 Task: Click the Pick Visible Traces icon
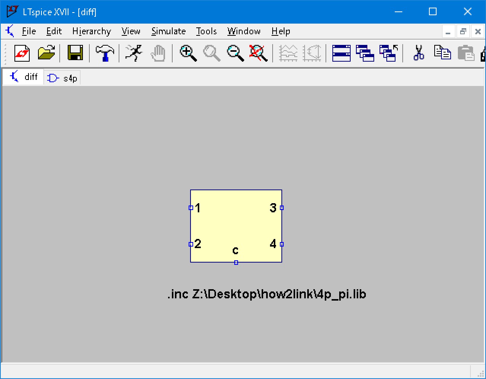[312, 53]
